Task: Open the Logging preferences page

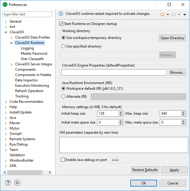Action: [x=27, y=48]
